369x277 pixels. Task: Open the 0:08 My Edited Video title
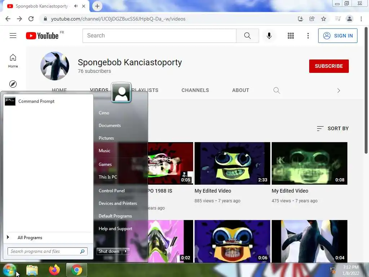pos(290,191)
